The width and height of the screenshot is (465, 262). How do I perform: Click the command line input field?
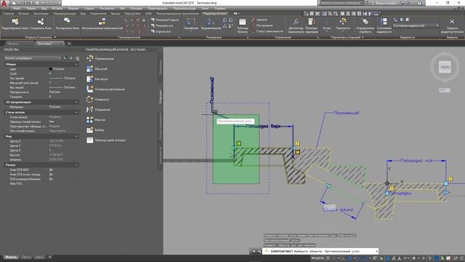point(320,251)
